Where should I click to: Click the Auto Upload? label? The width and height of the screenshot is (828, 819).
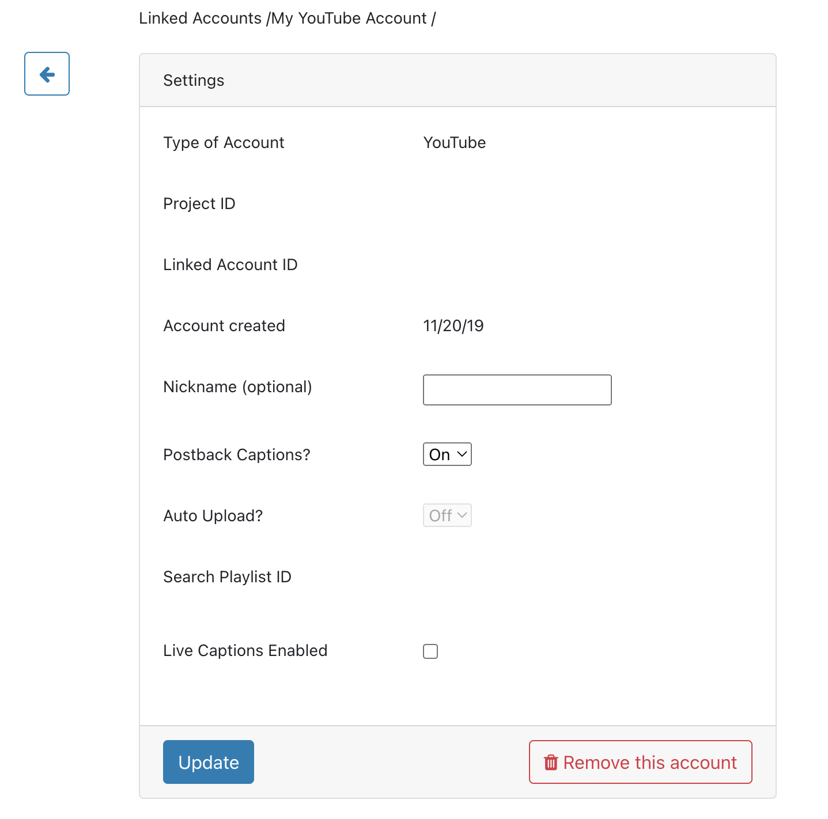[x=213, y=516]
